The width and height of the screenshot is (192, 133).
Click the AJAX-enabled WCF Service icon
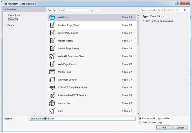pos(52,95)
